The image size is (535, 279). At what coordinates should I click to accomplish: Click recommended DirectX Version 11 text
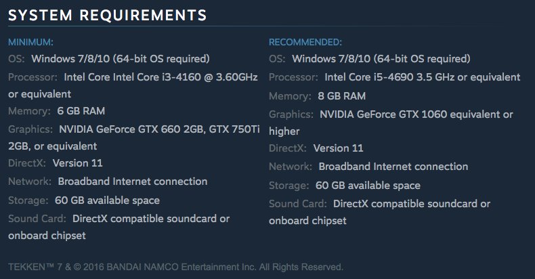click(x=339, y=148)
